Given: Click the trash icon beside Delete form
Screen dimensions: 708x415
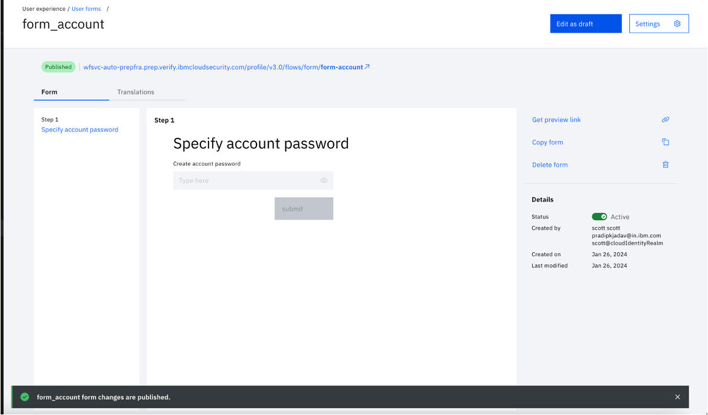Looking at the screenshot, I should 665,165.
